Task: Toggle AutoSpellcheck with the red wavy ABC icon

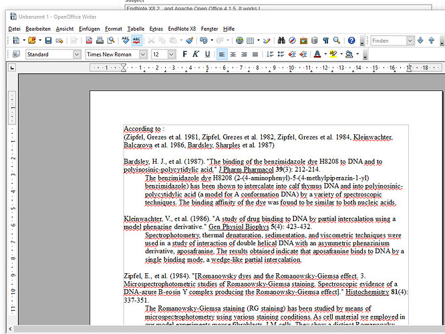Action: [x=136, y=40]
